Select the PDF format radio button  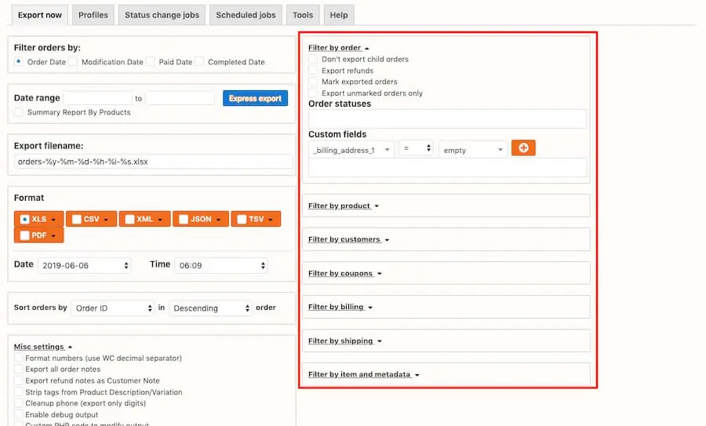pyautogui.click(x=25, y=235)
